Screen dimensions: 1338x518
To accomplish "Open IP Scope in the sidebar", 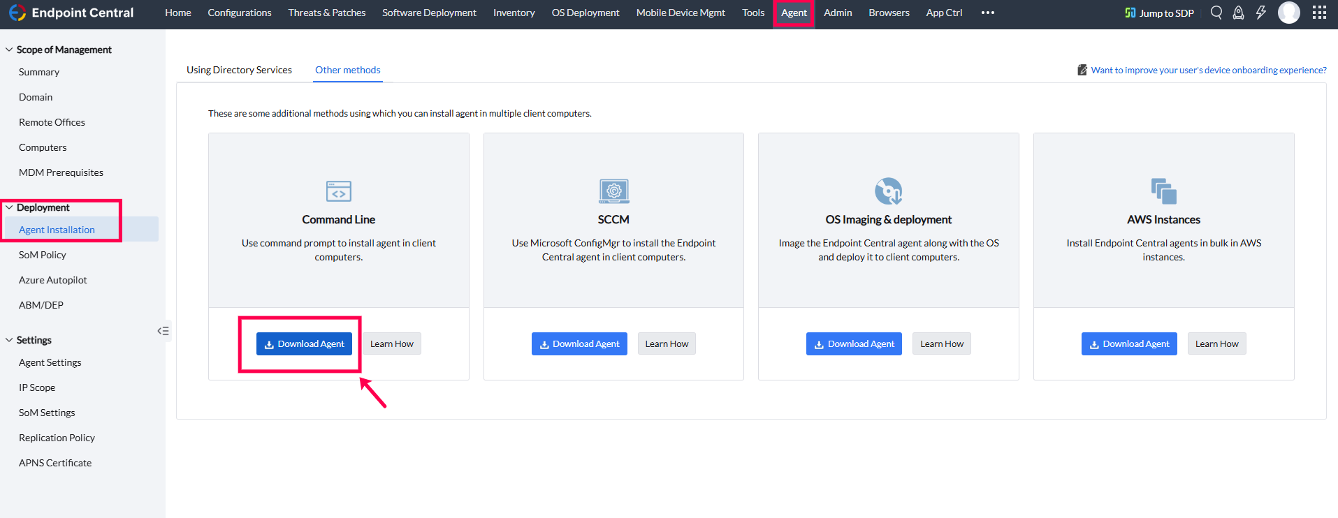I will point(37,387).
